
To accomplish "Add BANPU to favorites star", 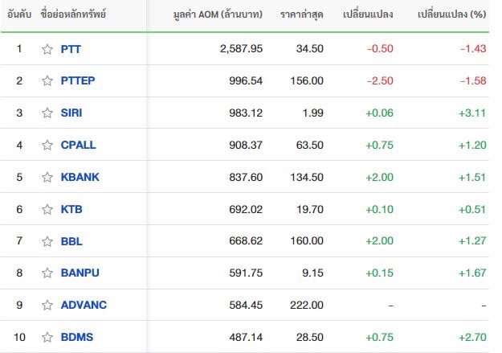I will coord(47,273).
